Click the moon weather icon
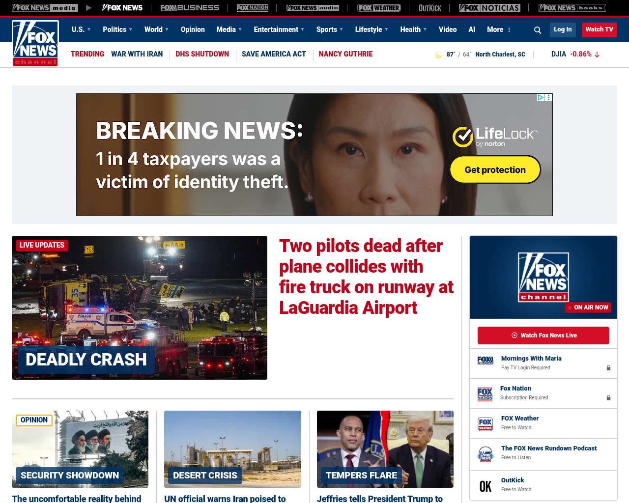 tap(438, 55)
